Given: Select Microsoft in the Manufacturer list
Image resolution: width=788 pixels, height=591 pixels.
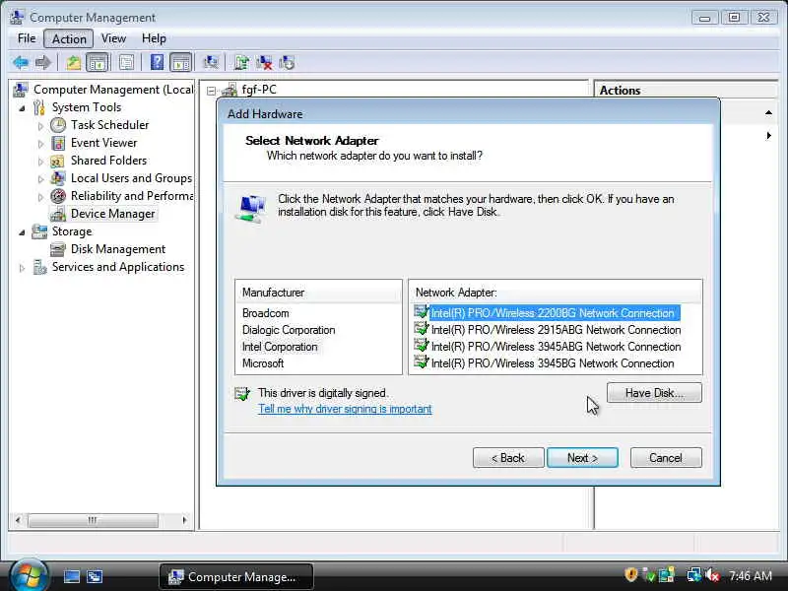Looking at the screenshot, I should [x=263, y=363].
